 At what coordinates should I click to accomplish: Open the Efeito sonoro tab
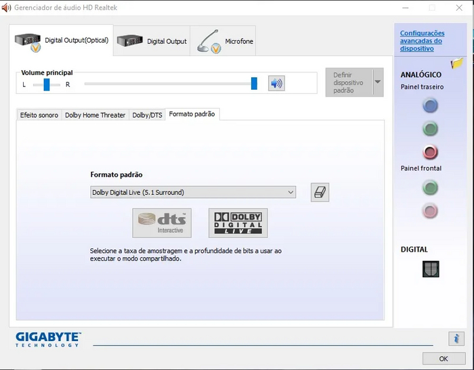click(x=39, y=115)
